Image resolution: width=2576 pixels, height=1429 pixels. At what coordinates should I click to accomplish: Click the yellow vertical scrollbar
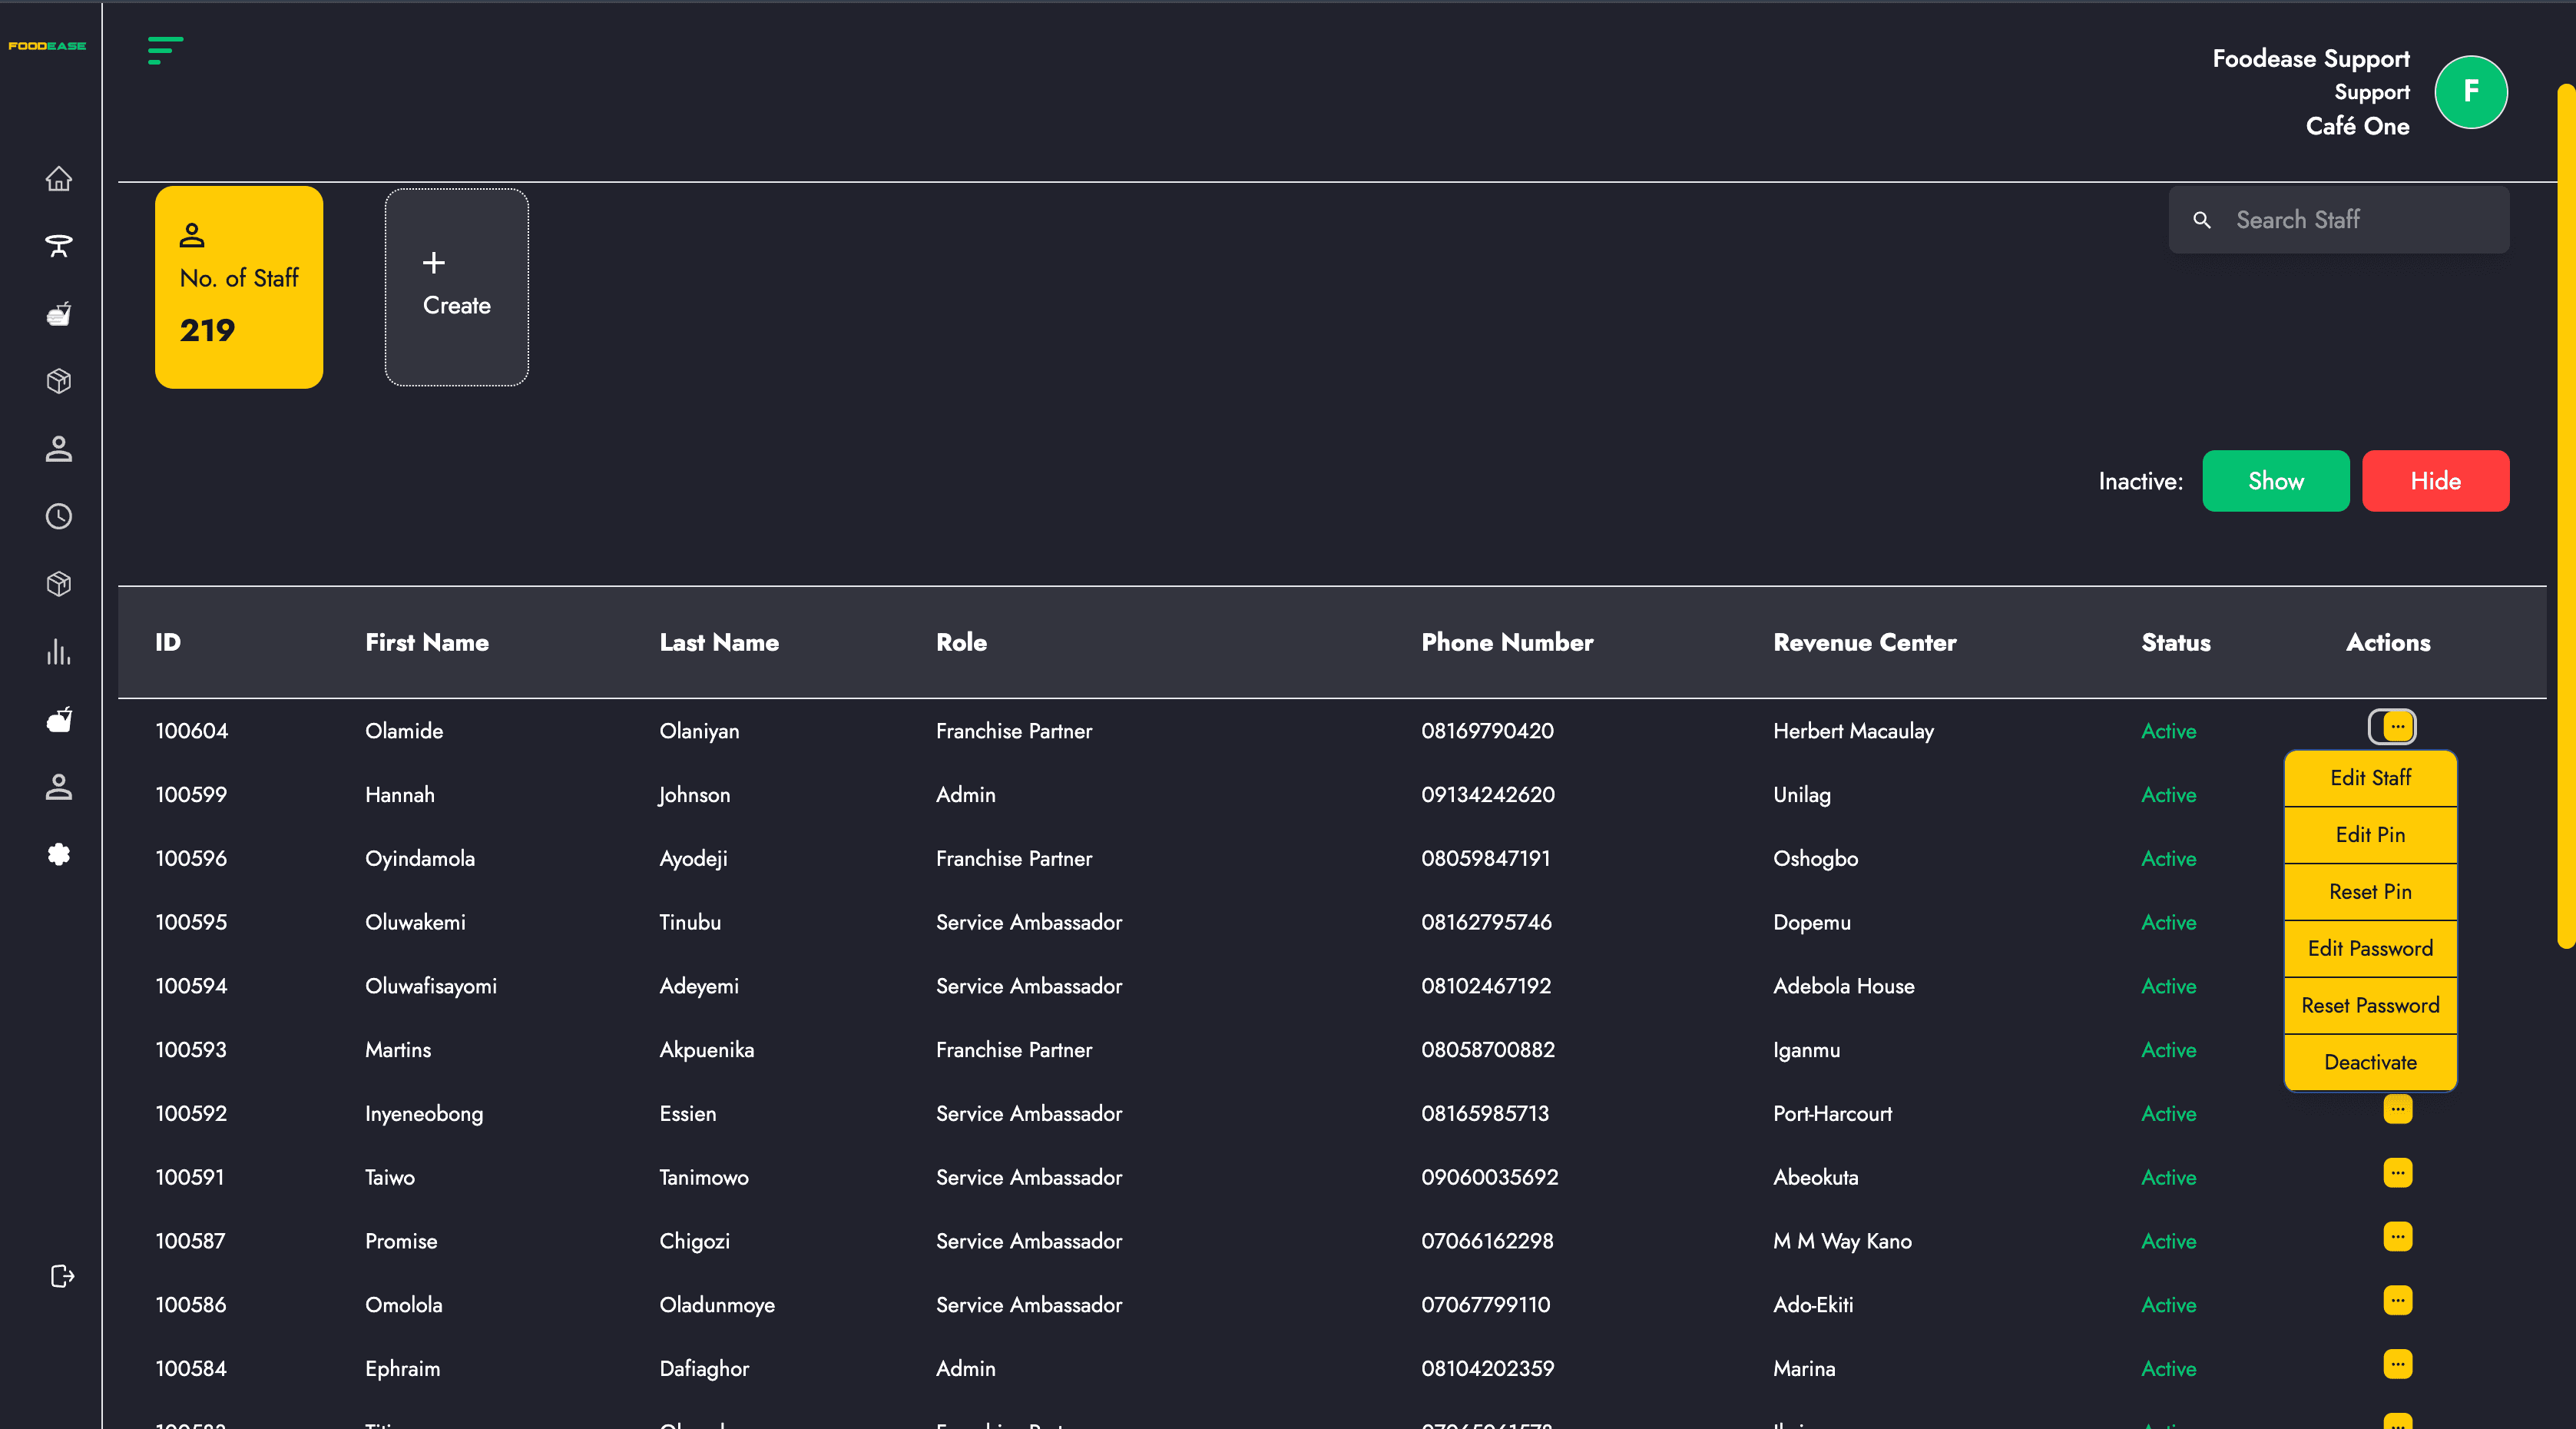(2566, 516)
